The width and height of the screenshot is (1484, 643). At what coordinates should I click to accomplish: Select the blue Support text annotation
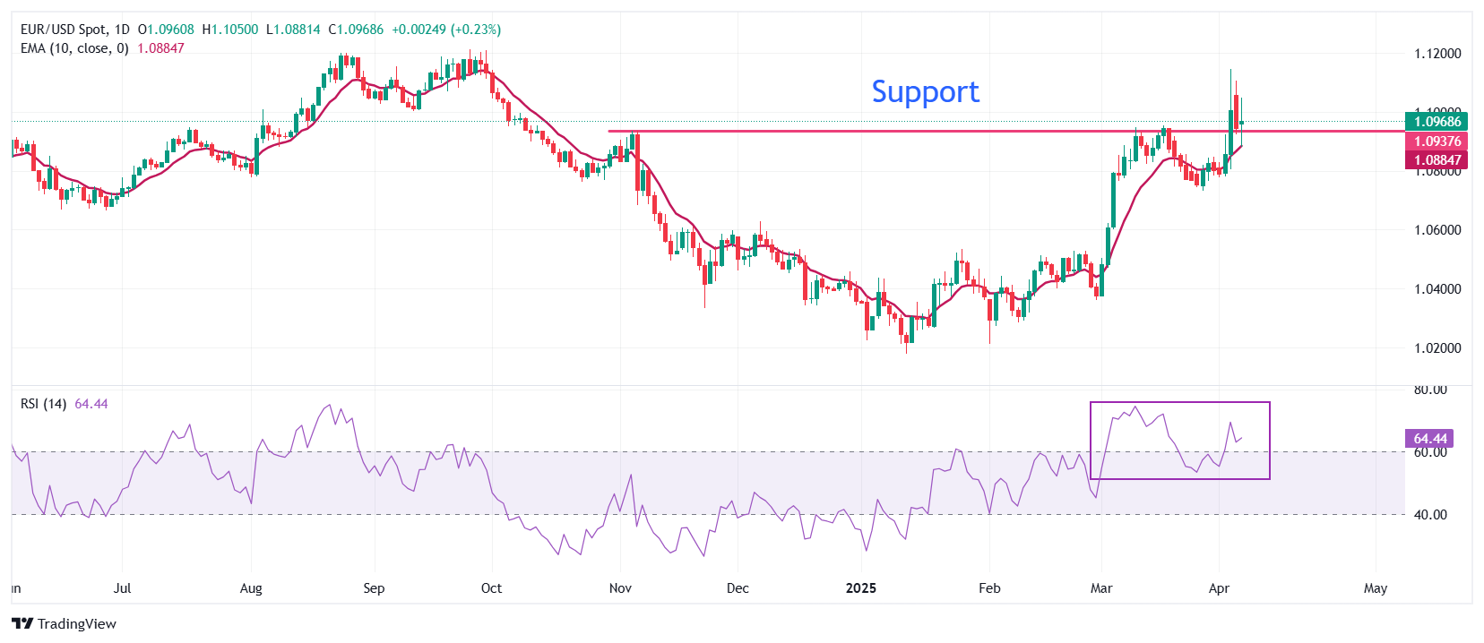(x=925, y=91)
